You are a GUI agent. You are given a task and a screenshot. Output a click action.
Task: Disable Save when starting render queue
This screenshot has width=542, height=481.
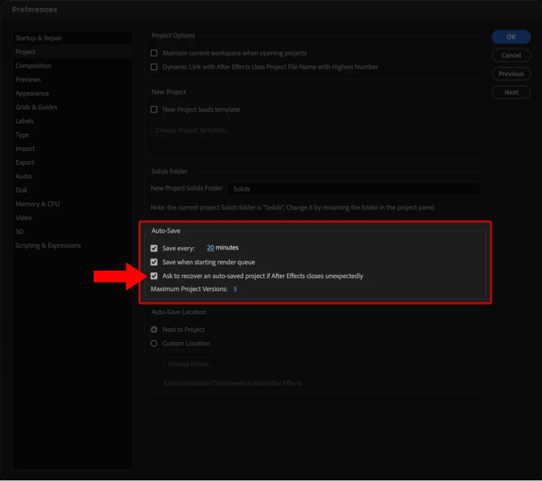[154, 262]
